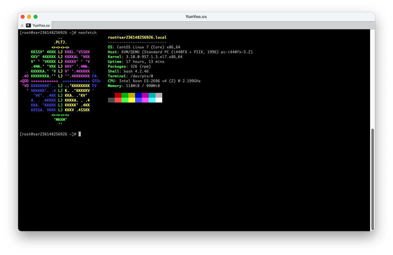Click the dark gray swatch in bottom row

[x=111, y=100]
